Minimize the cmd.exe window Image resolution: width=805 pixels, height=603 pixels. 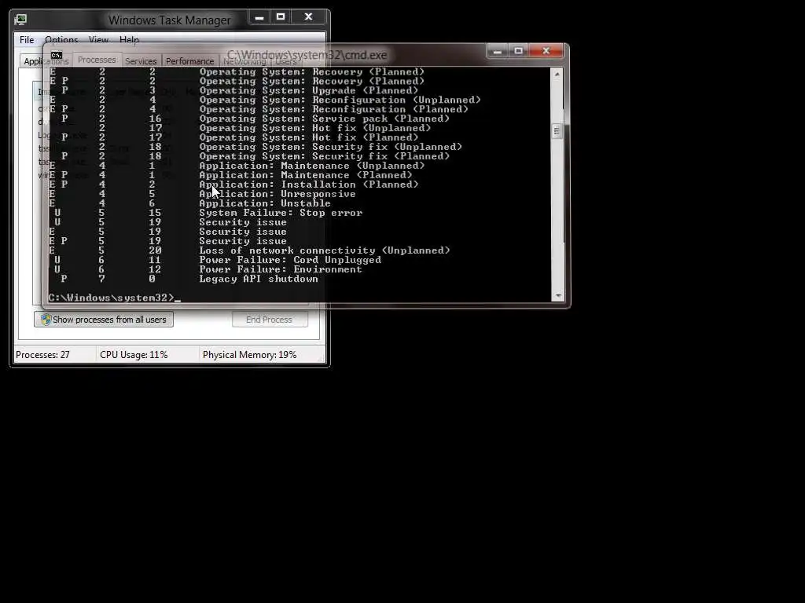pyautogui.click(x=497, y=51)
